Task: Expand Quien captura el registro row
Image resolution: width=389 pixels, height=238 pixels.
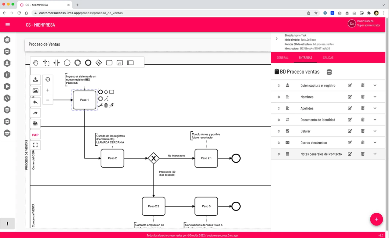Action: 375,85
